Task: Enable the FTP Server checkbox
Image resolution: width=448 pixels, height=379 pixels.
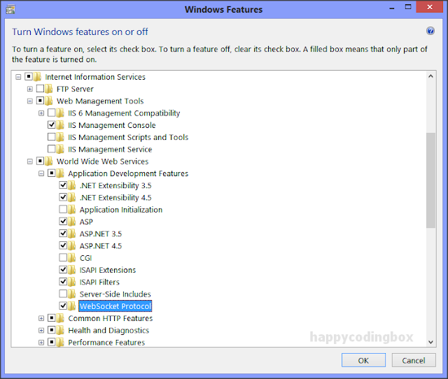Action: 40,89
